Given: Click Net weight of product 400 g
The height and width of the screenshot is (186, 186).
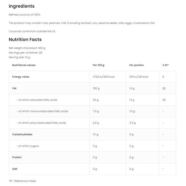Looking at the screenshot, I should click(x=27, y=48).
